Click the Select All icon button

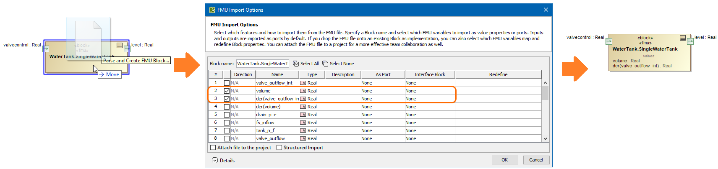click(296, 64)
